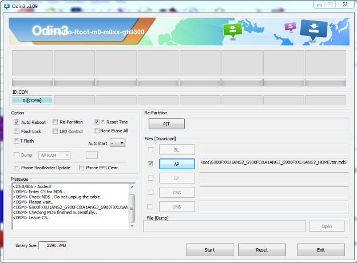Enable the Re-Partition checkbox

(55, 122)
